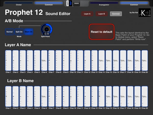153x115 pixels.
Task: Open Layer A Name Char.4 picker
Action: (30, 61)
